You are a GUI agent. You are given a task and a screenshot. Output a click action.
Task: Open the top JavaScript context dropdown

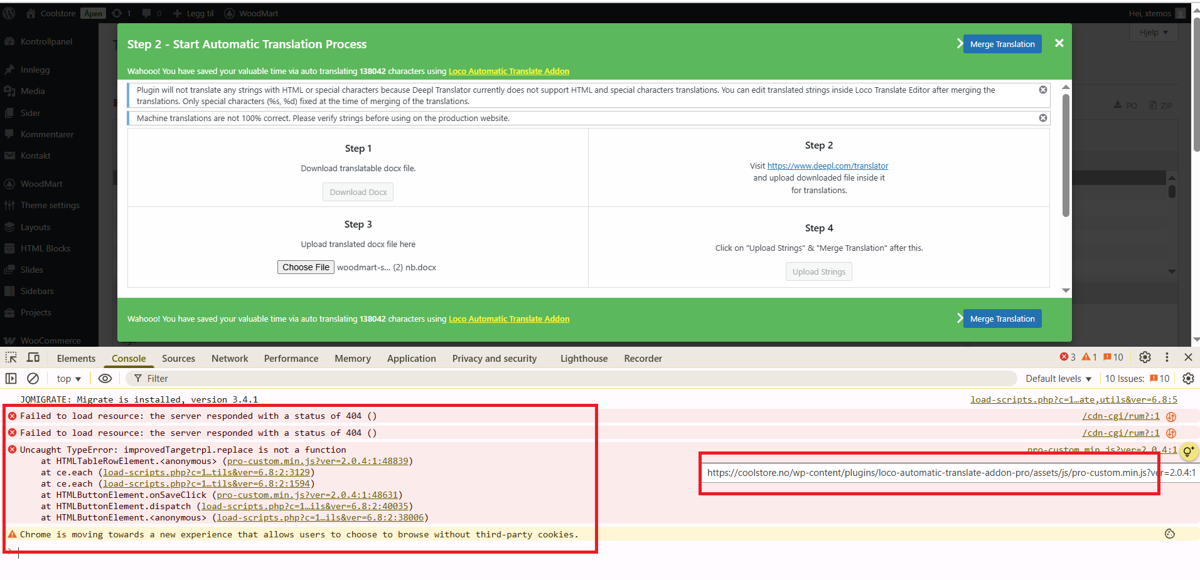pos(69,379)
